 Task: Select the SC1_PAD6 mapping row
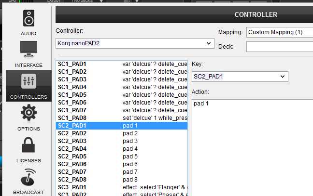click(122, 103)
